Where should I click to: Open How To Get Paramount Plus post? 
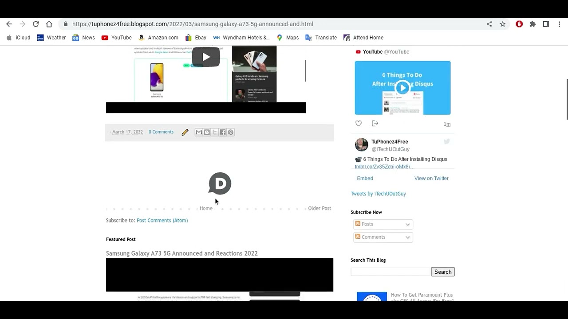422,298
